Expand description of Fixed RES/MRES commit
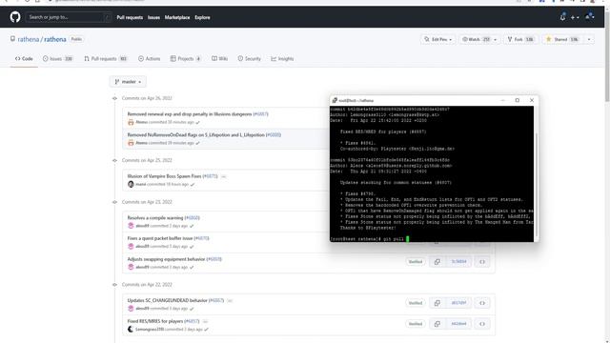 (206, 322)
